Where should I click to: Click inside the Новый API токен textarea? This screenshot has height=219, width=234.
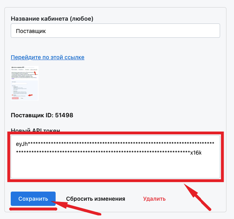pos(115,157)
